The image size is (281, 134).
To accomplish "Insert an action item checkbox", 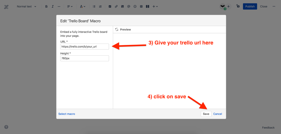I will (x=110, y=6).
